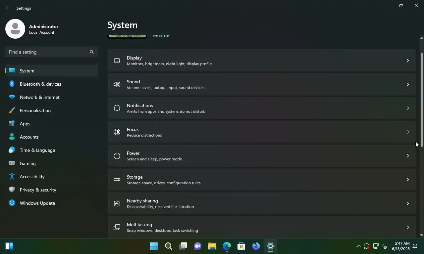Open Personalization via the paintbrush icon

[x=12, y=110]
